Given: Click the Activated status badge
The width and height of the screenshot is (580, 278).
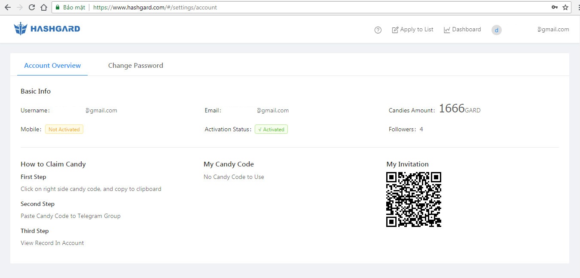Looking at the screenshot, I should tap(271, 130).
